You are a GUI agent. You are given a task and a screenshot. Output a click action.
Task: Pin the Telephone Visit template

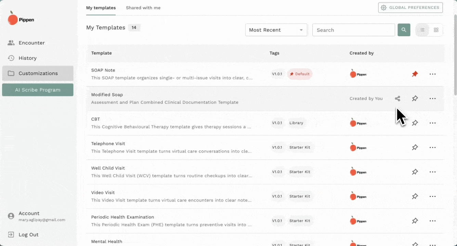[x=415, y=148]
